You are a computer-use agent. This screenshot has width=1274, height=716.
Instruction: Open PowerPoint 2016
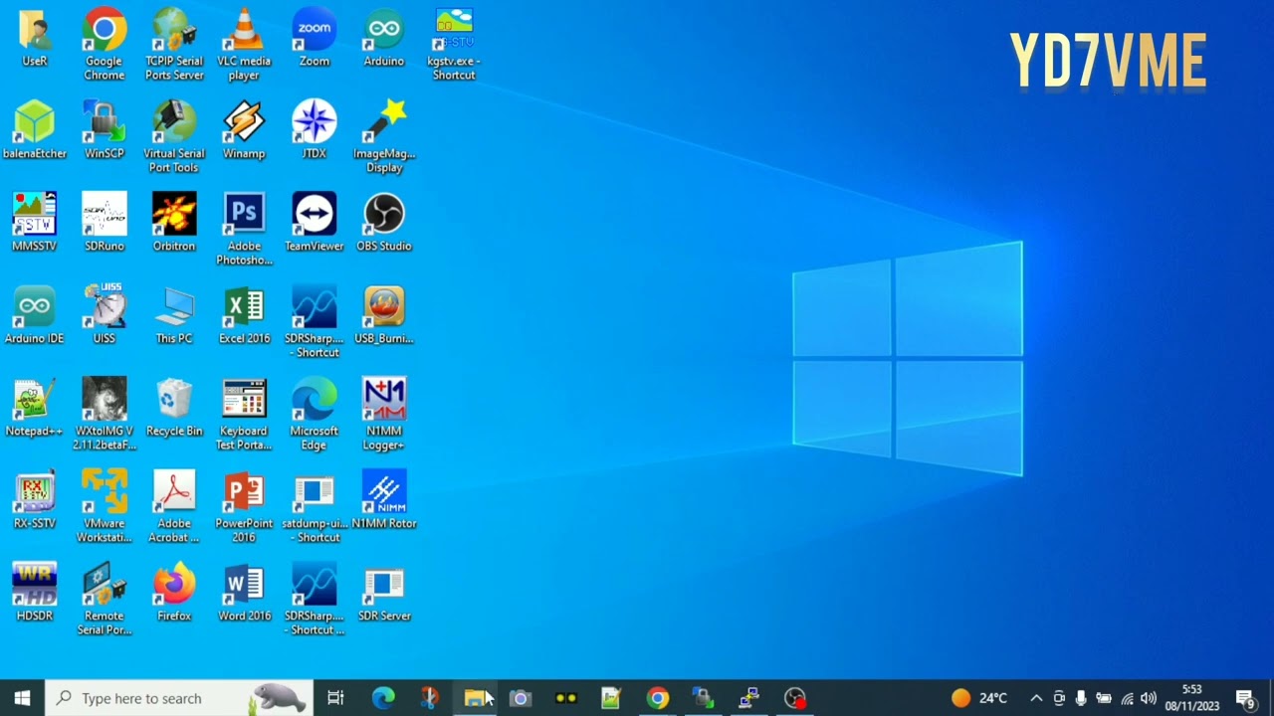[x=244, y=507]
